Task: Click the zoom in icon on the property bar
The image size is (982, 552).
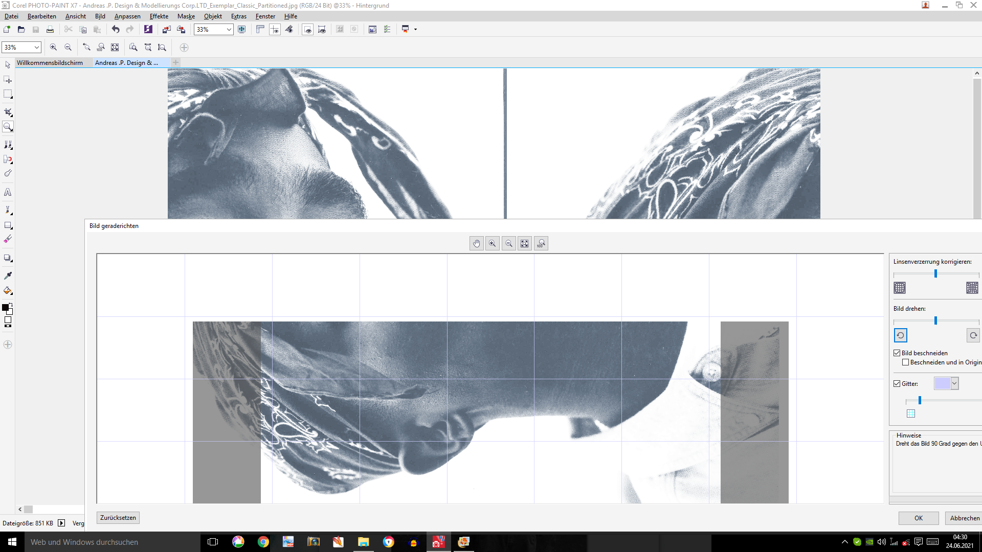Action: (x=53, y=48)
